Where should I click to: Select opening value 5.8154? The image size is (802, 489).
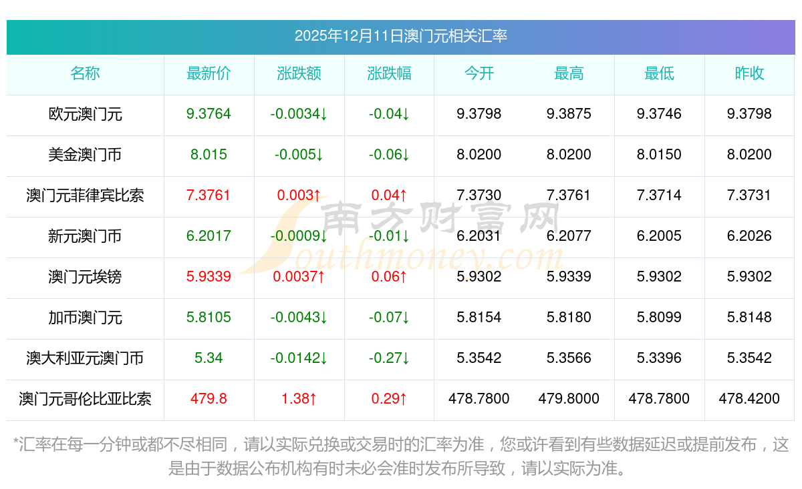[479, 318]
